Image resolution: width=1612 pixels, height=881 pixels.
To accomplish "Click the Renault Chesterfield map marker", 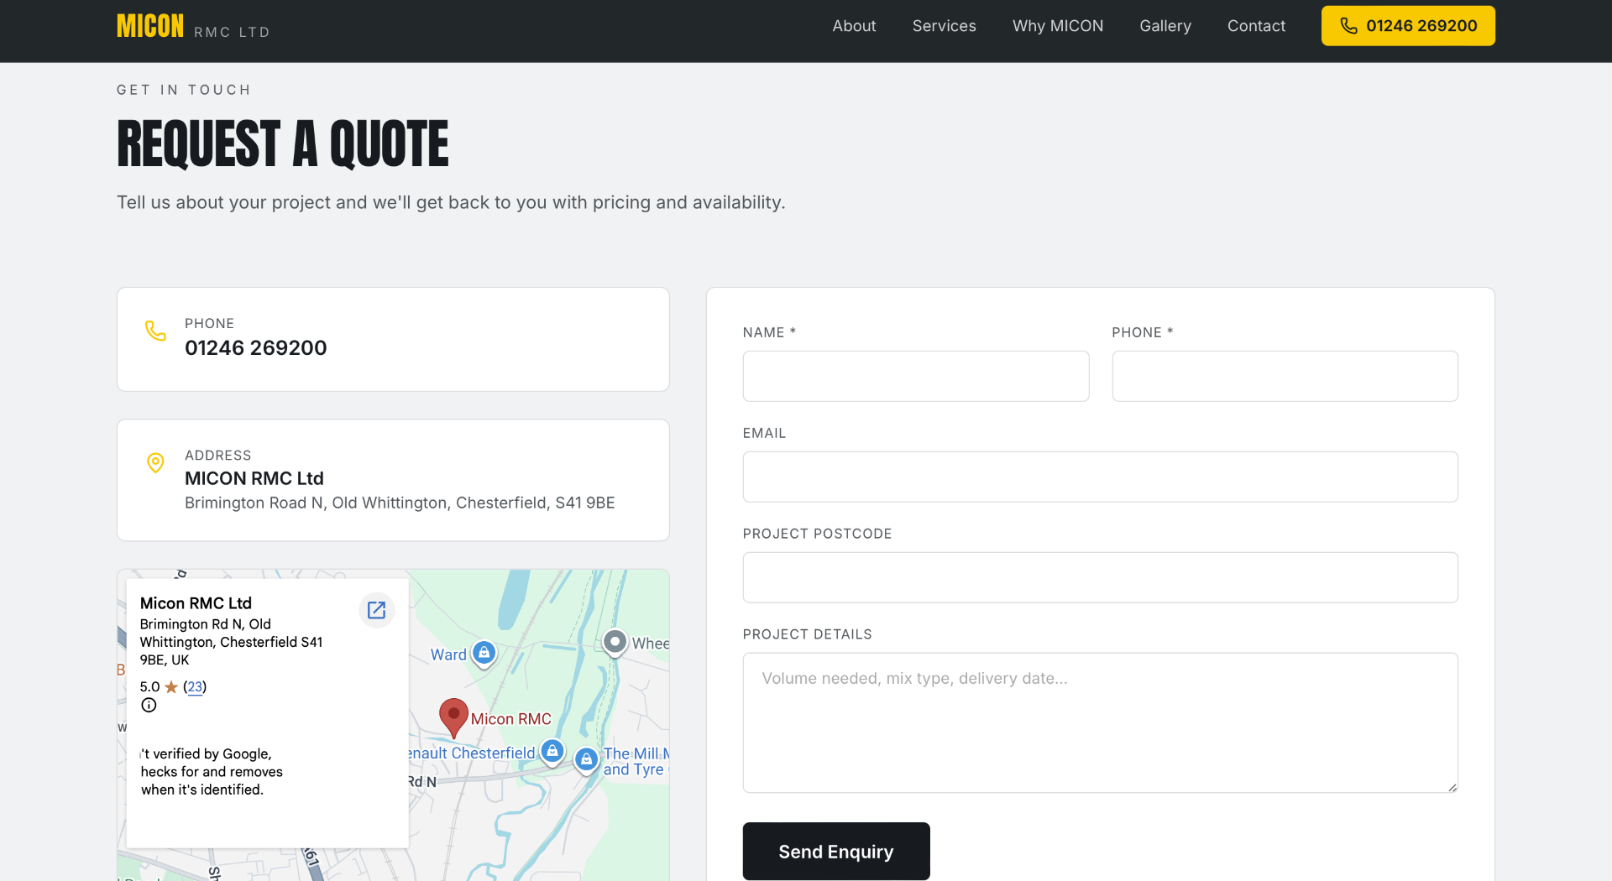I will click(552, 751).
